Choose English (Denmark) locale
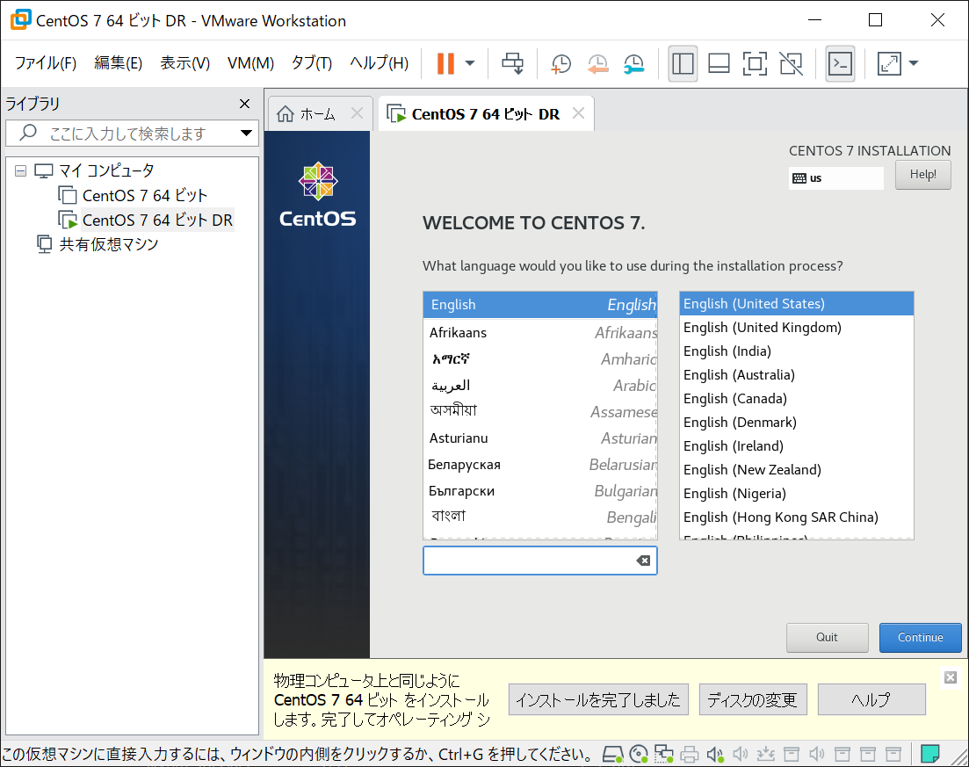Screen dimensions: 969x767 [796, 422]
